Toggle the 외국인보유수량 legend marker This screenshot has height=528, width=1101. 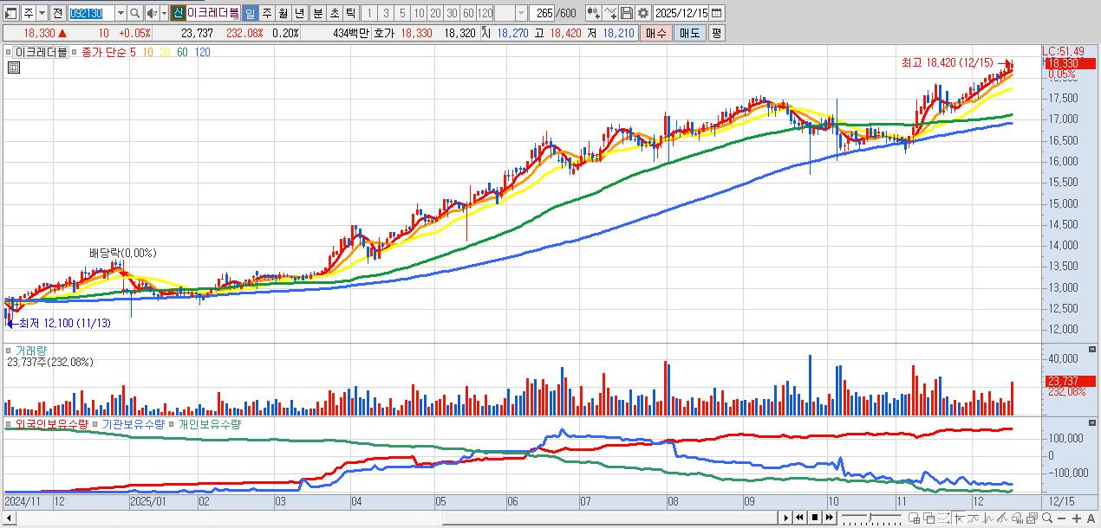pos(10,425)
